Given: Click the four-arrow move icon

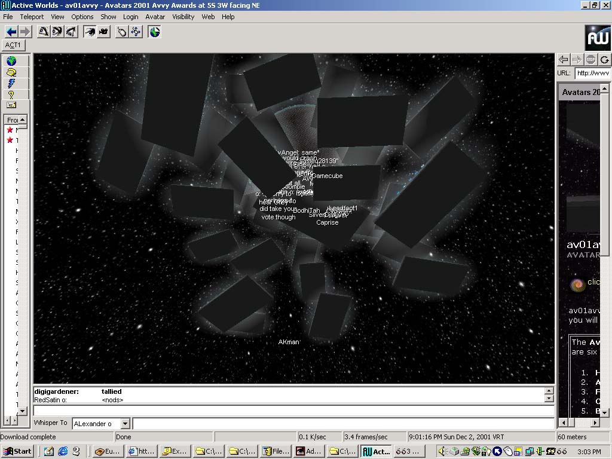Looking at the screenshot, I should [136, 32].
